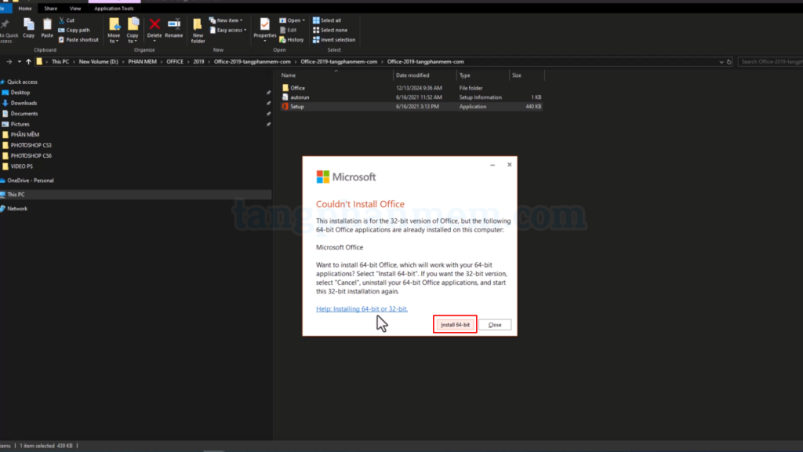Open the New item dropdown
This screenshot has height=452, width=803.
[226, 20]
